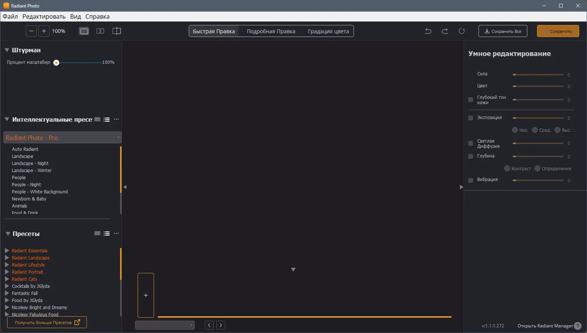Expand Radiant Lifestyle preset group

click(7, 265)
